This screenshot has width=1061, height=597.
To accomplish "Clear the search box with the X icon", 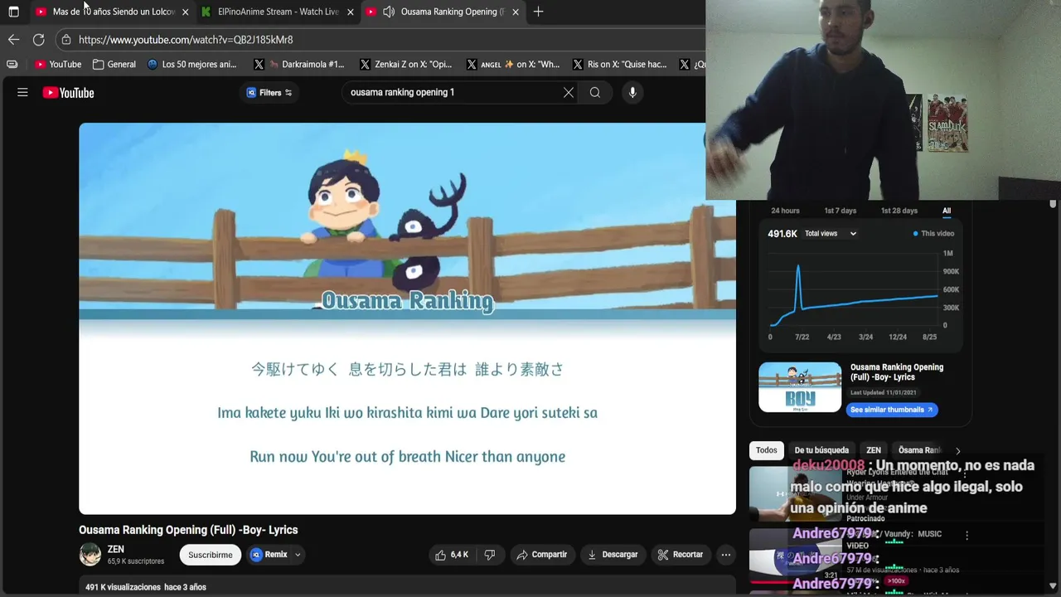I will tap(568, 92).
